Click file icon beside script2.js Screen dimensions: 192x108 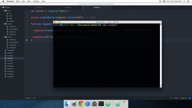click(x=5, y=53)
